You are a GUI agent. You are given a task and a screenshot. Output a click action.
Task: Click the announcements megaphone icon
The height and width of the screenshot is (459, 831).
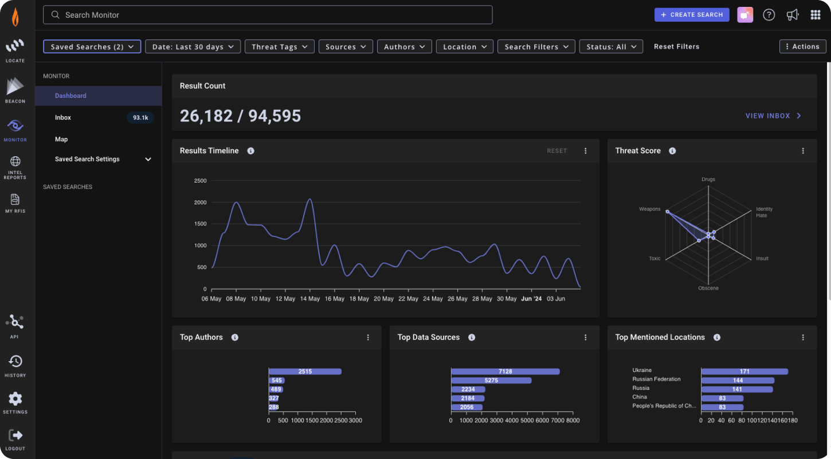coord(792,14)
